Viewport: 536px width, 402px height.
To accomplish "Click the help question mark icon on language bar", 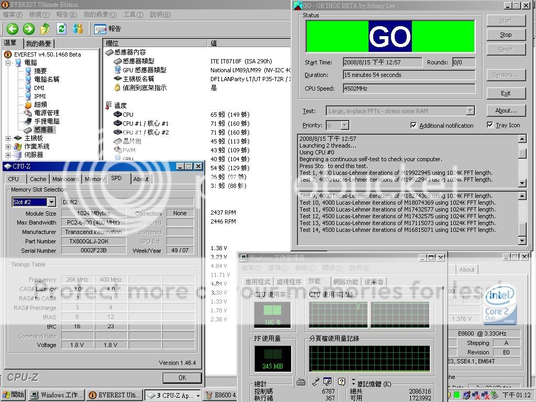I will pyautogui.click(x=341, y=382).
